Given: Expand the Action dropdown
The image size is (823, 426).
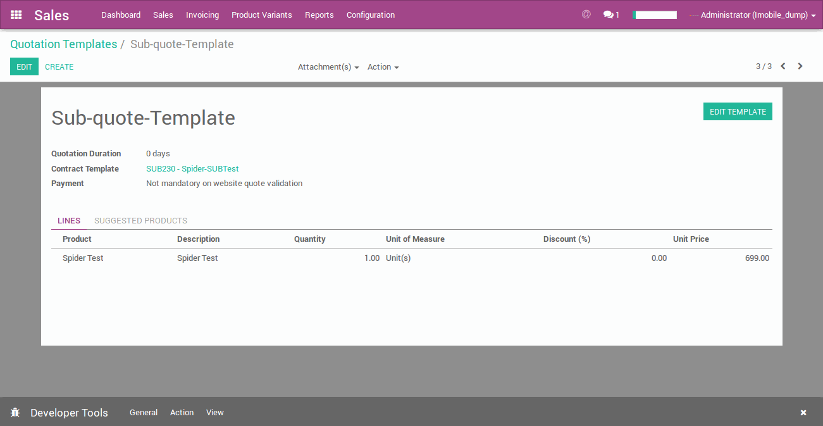Looking at the screenshot, I should (383, 67).
